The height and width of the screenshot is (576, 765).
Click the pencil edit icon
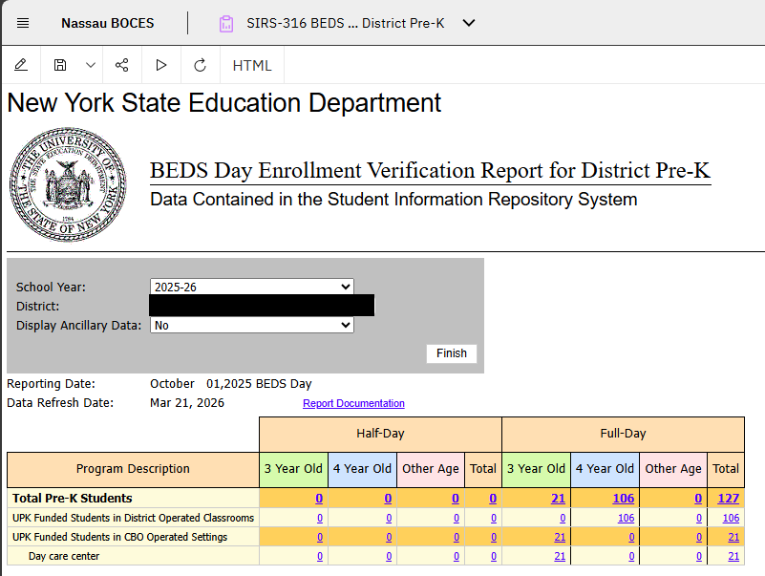click(21, 65)
